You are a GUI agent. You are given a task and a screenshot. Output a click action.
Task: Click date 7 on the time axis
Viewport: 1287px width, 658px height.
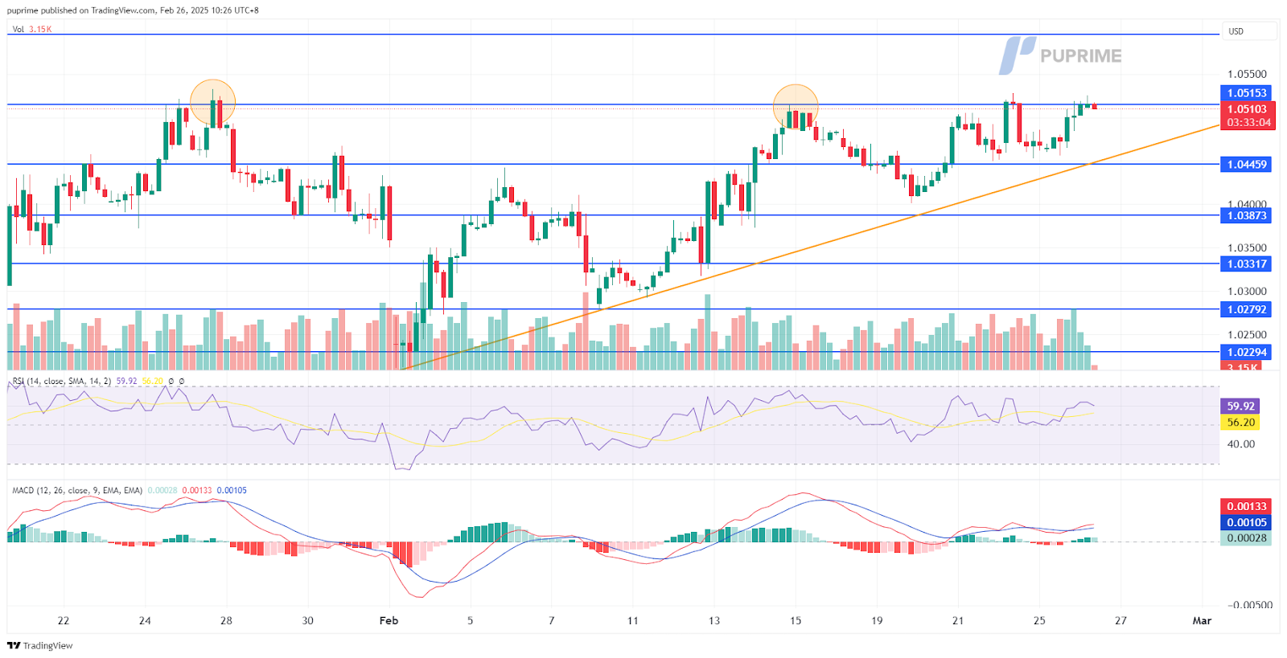552,621
